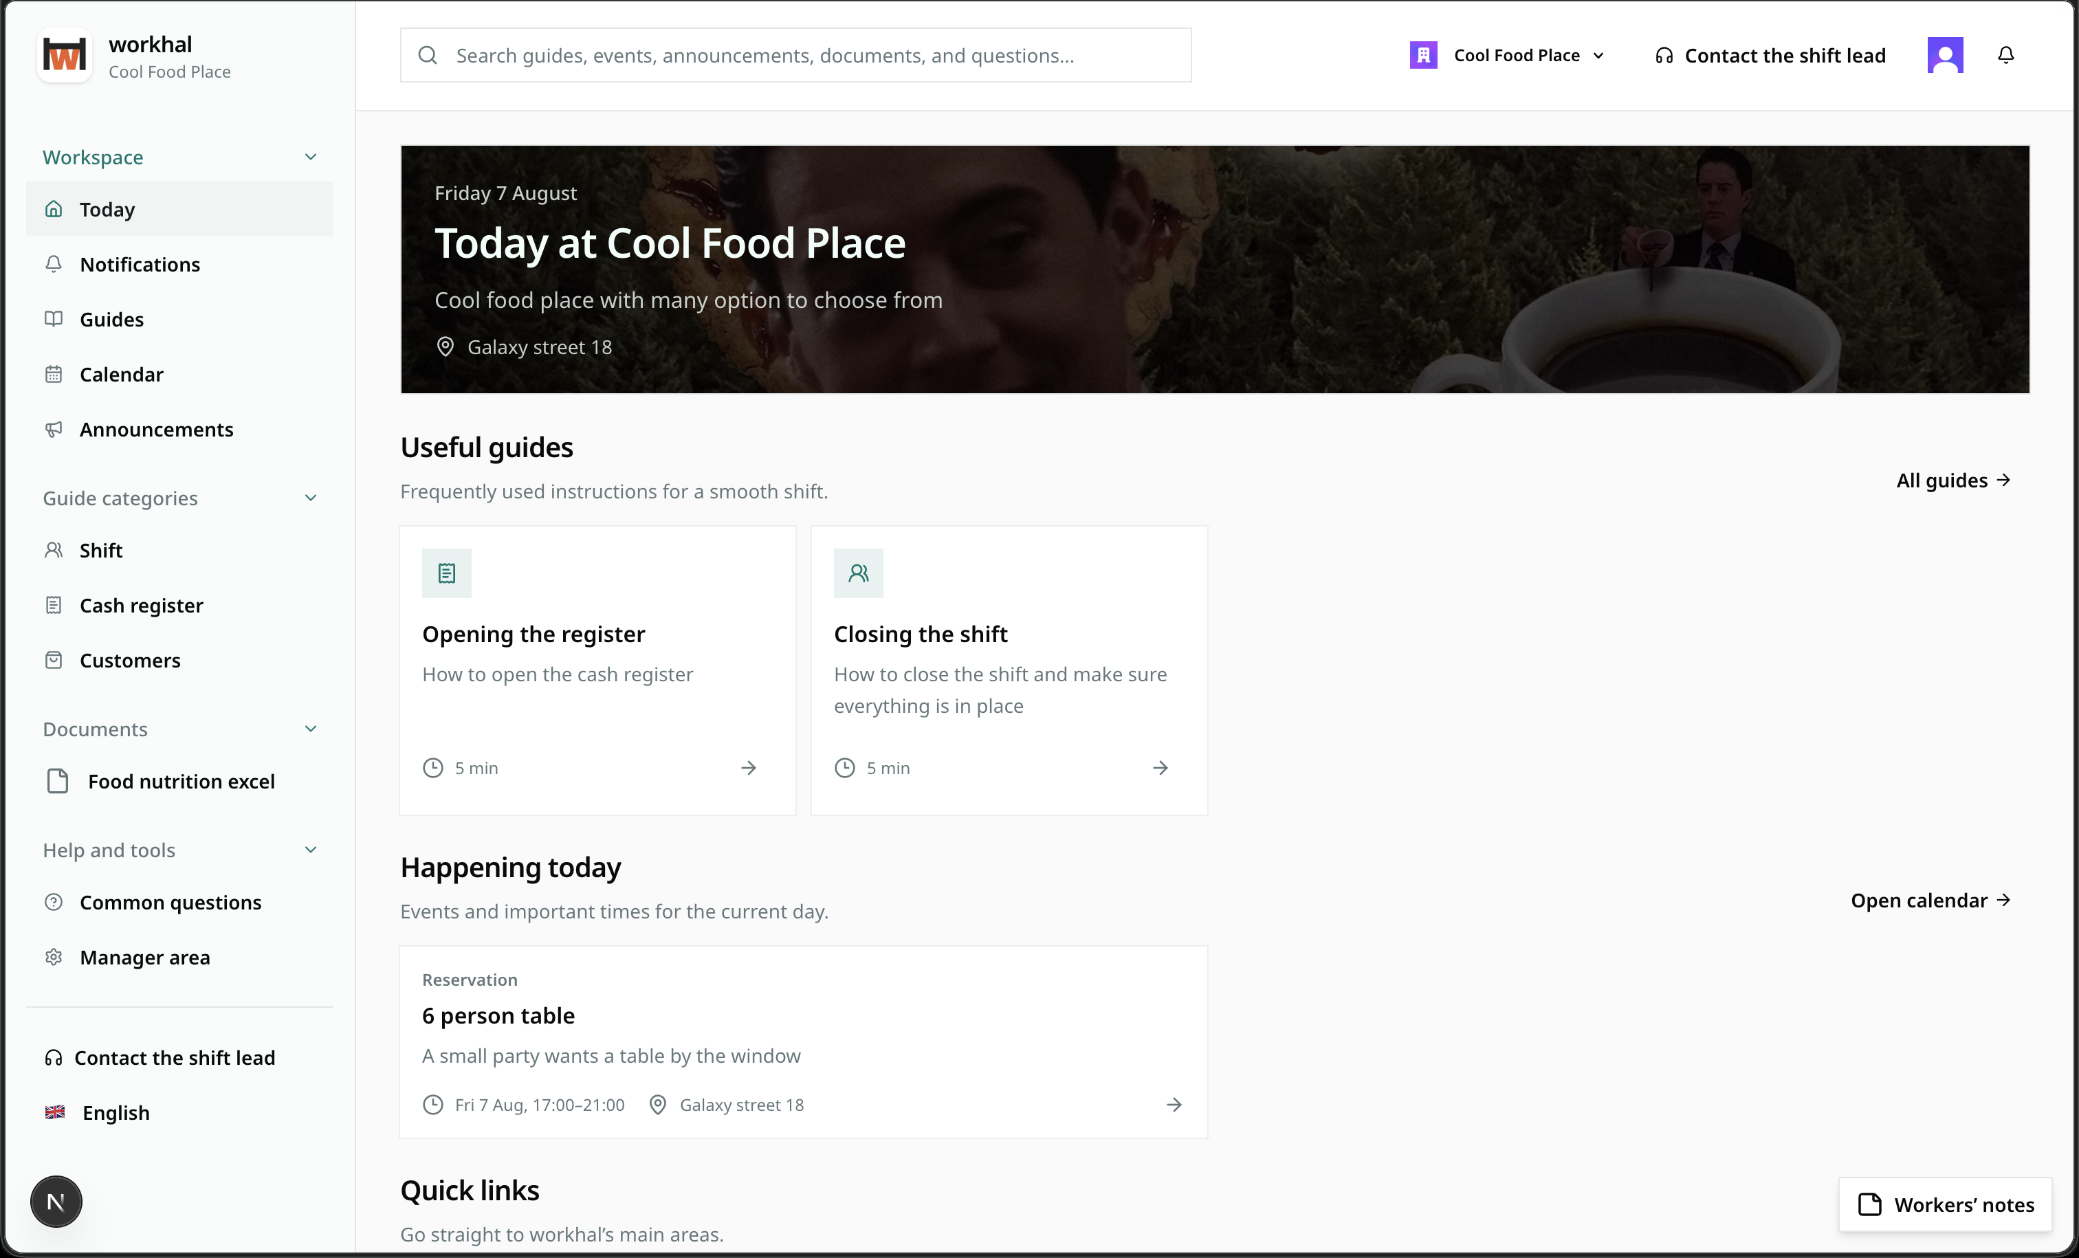Collapse the Guide categories section
The width and height of the screenshot is (2079, 1258).
pos(311,498)
